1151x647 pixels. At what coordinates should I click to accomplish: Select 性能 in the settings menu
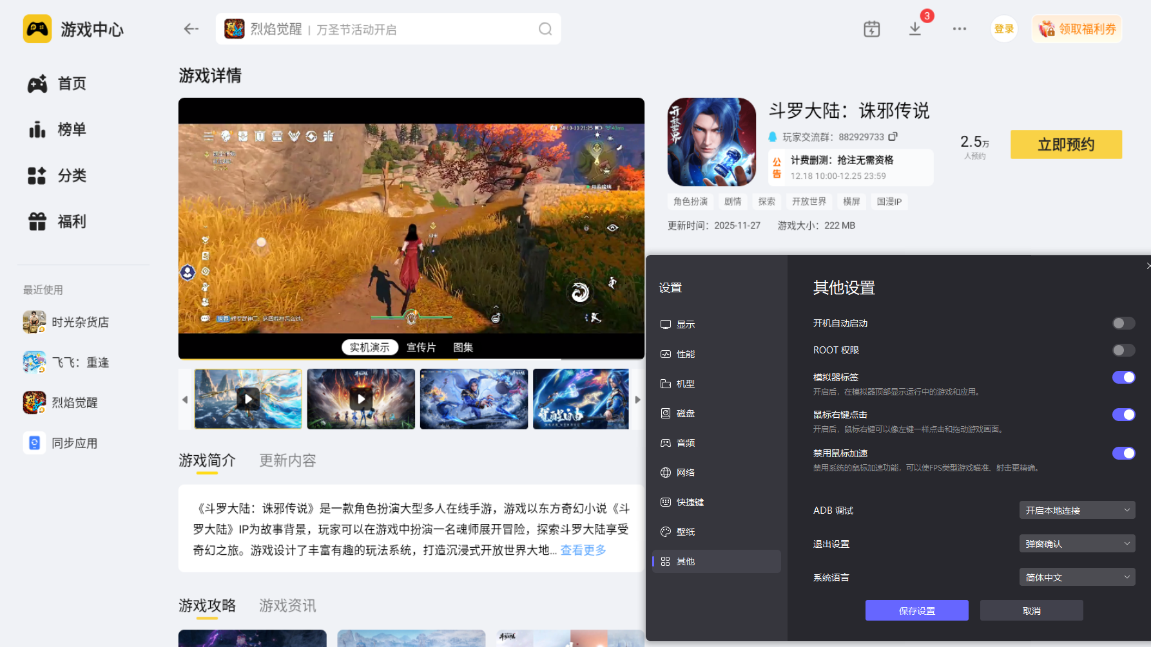click(685, 354)
